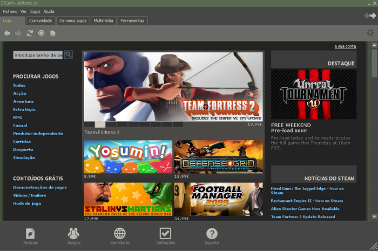The image size is (378, 251).
Task: Open Mods de jogo link
Action: coord(27,204)
